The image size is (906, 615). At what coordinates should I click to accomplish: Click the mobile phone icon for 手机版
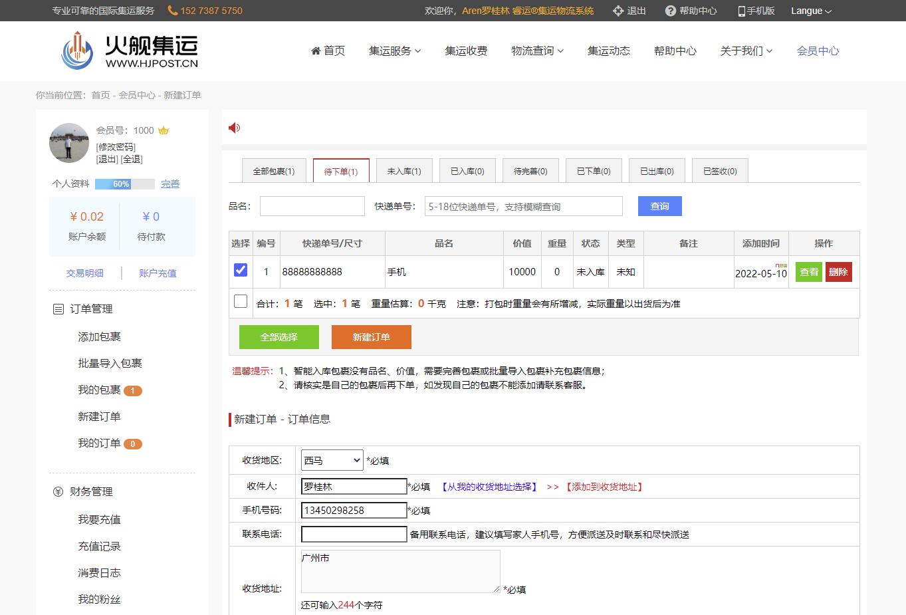pyautogui.click(x=741, y=11)
